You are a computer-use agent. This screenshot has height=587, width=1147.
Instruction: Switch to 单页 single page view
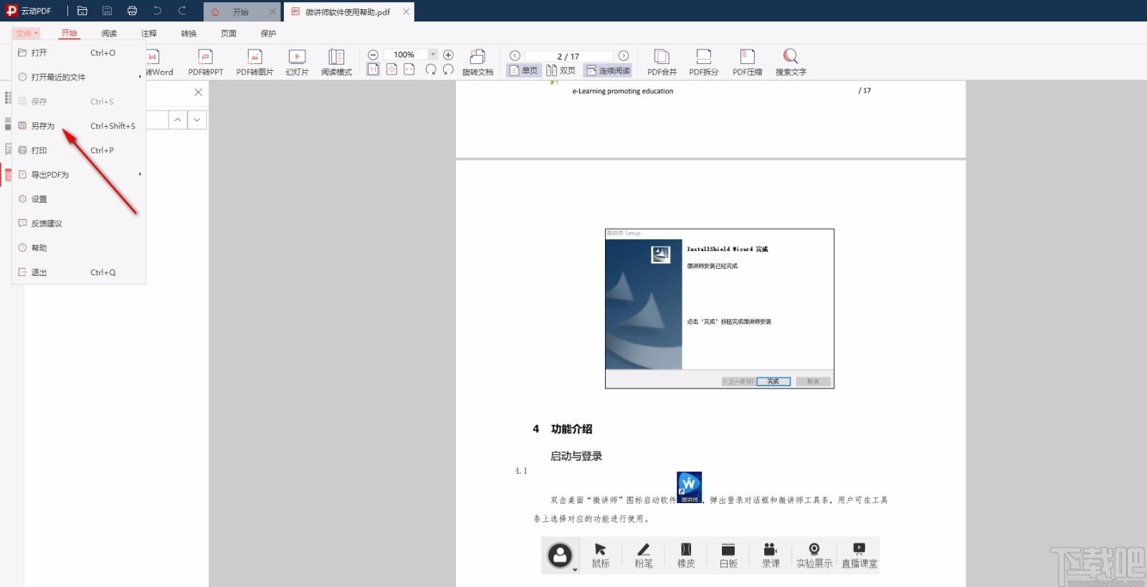coord(523,70)
